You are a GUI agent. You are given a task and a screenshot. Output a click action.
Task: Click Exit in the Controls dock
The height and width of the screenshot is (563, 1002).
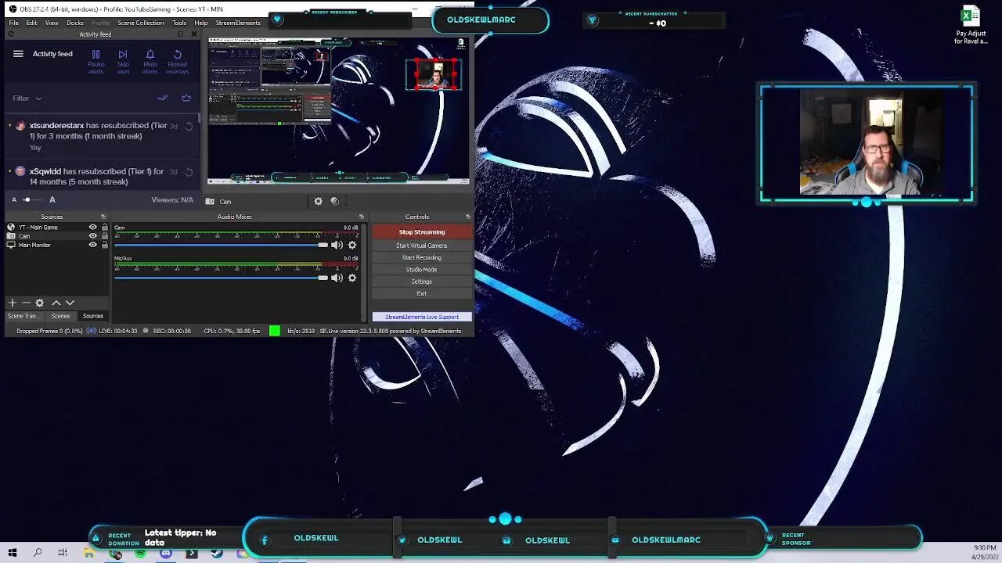tap(422, 293)
